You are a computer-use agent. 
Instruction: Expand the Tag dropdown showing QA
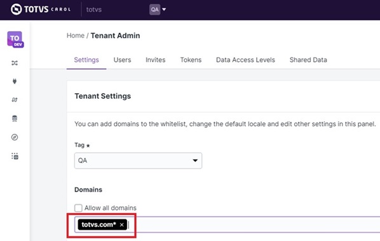[x=138, y=160]
